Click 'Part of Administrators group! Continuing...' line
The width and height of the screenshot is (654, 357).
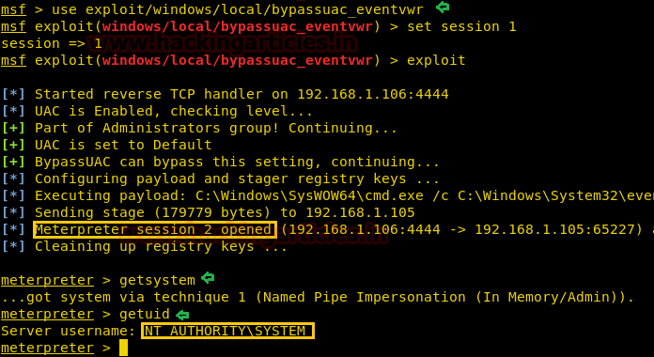(215, 128)
